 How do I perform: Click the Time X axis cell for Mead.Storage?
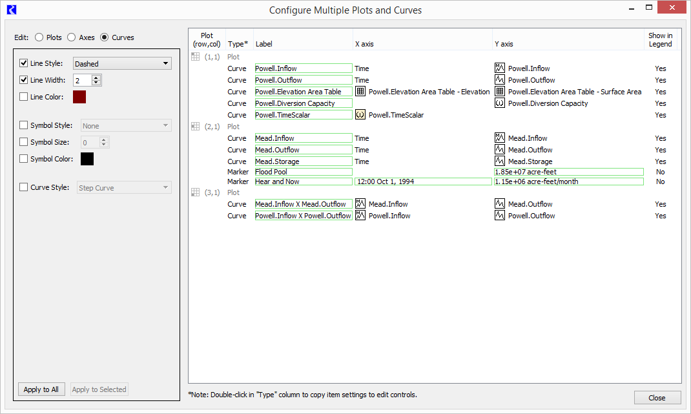[x=362, y=161]
